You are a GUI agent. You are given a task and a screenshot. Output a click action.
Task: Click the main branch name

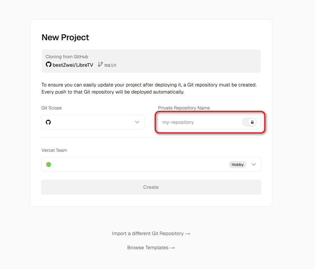click(110, 65)
